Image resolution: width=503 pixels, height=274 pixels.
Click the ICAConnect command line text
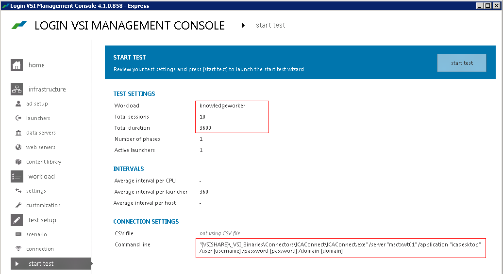coord(340,248)
